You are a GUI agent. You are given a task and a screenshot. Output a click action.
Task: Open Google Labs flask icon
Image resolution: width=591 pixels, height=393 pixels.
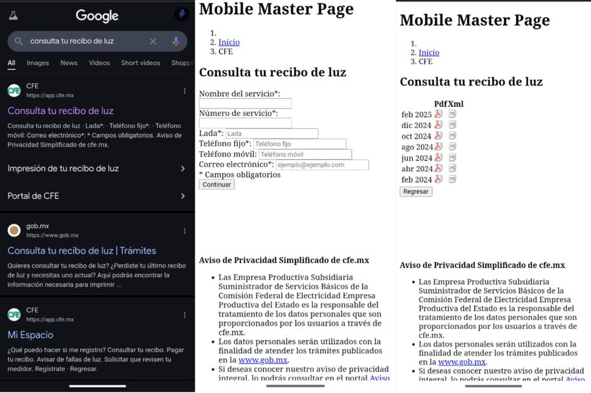tap(13, 15)
